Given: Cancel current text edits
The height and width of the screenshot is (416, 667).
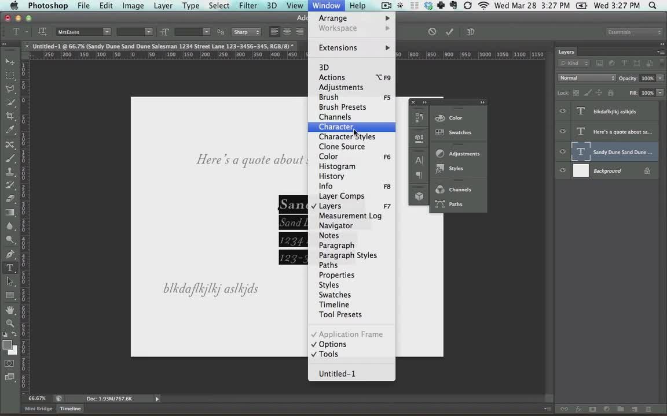Looking at the screenshot, I should click(432, 32).
